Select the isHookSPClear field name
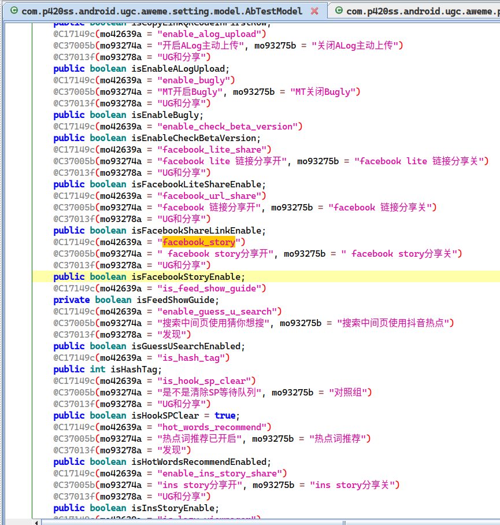This screenshot has height=525, width=500. pyautogui.click(x=165, y=416)
